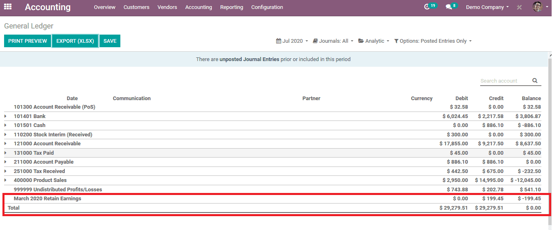
Task: Open the Overview menu
Action: (104, 7)
